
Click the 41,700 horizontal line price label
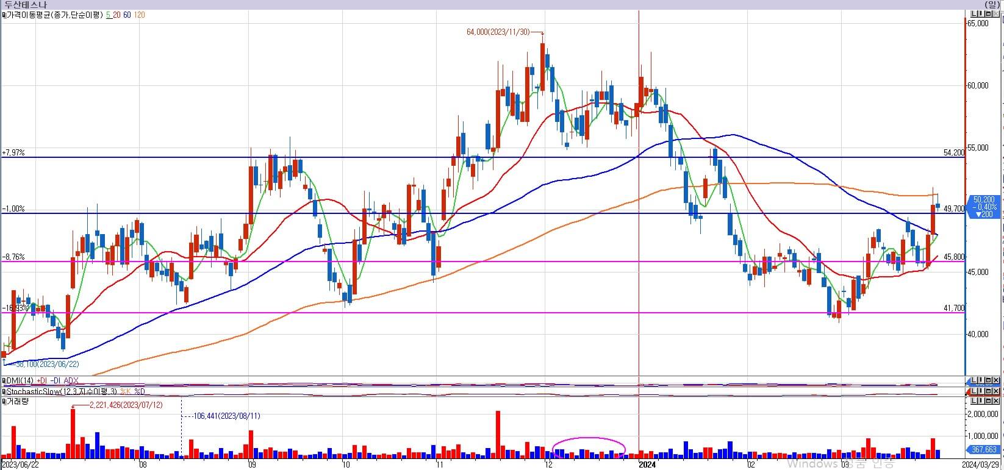954,308
